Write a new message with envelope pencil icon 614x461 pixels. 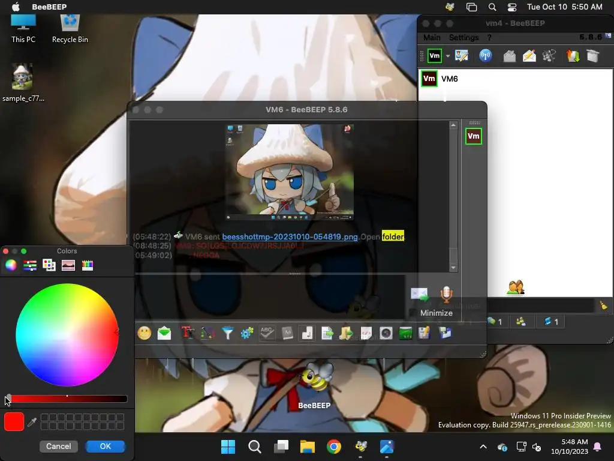[529, 56]
